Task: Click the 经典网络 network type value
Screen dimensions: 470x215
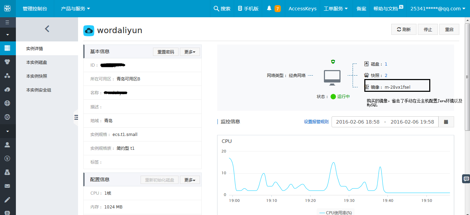Action: [x=297, y=76]
